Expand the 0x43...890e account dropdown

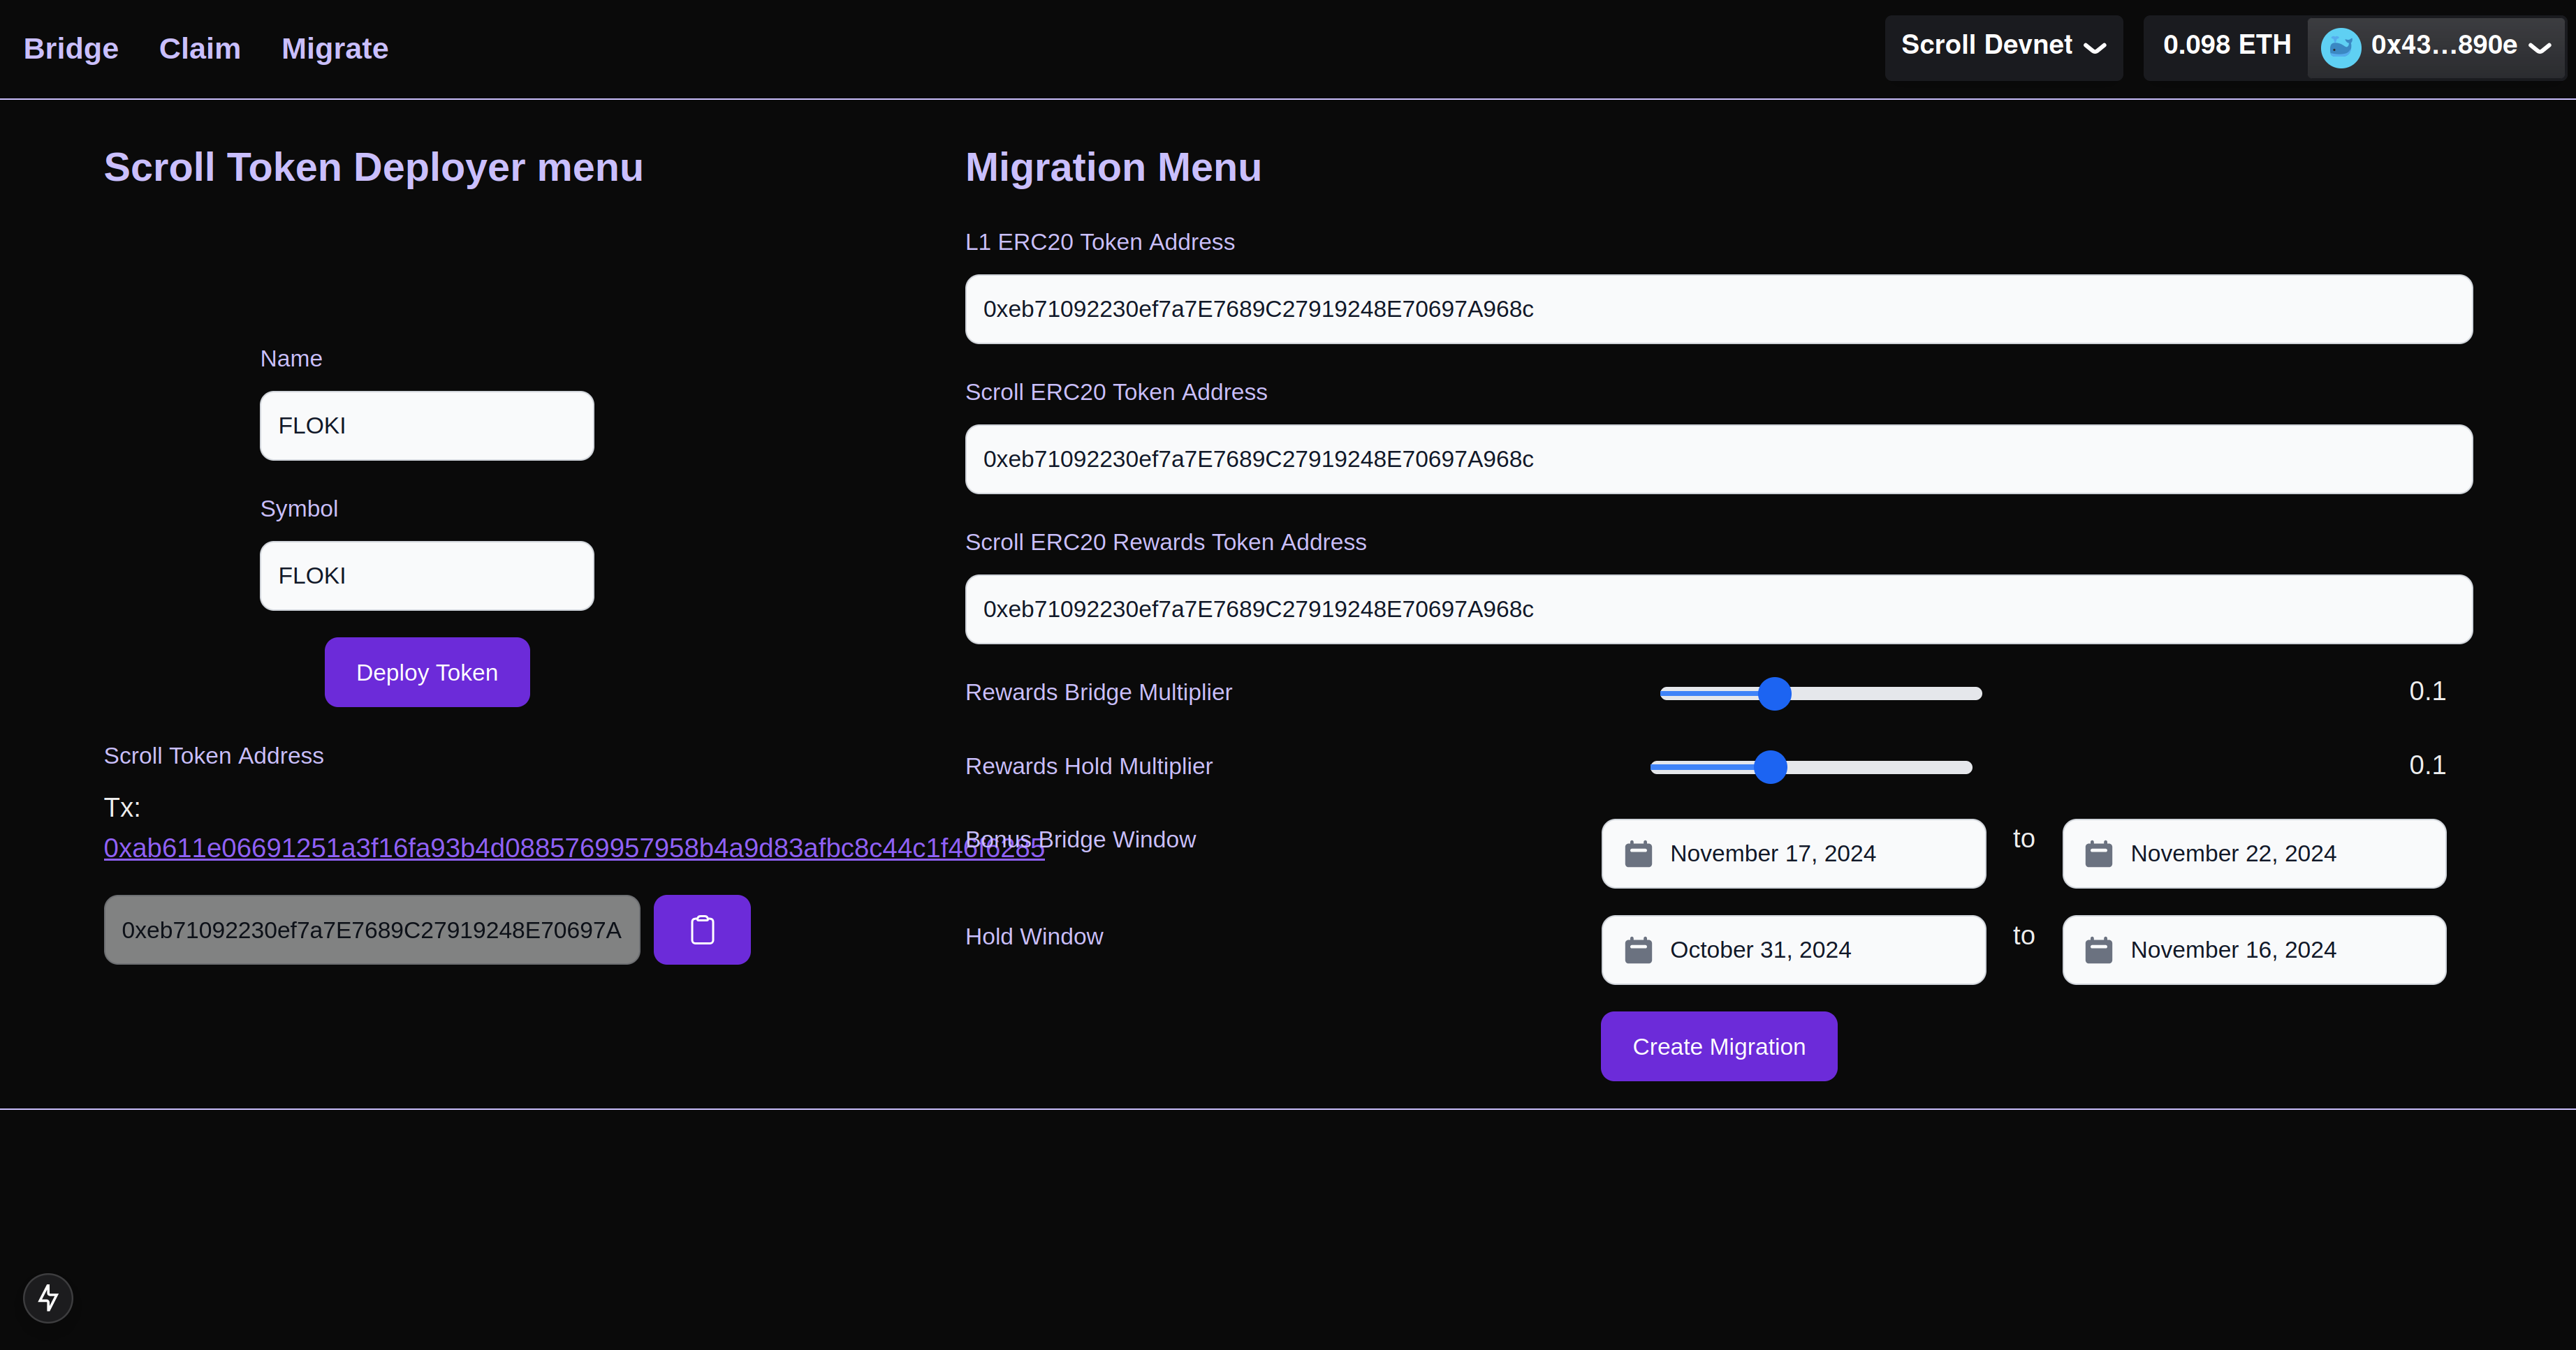[2443, 46]
